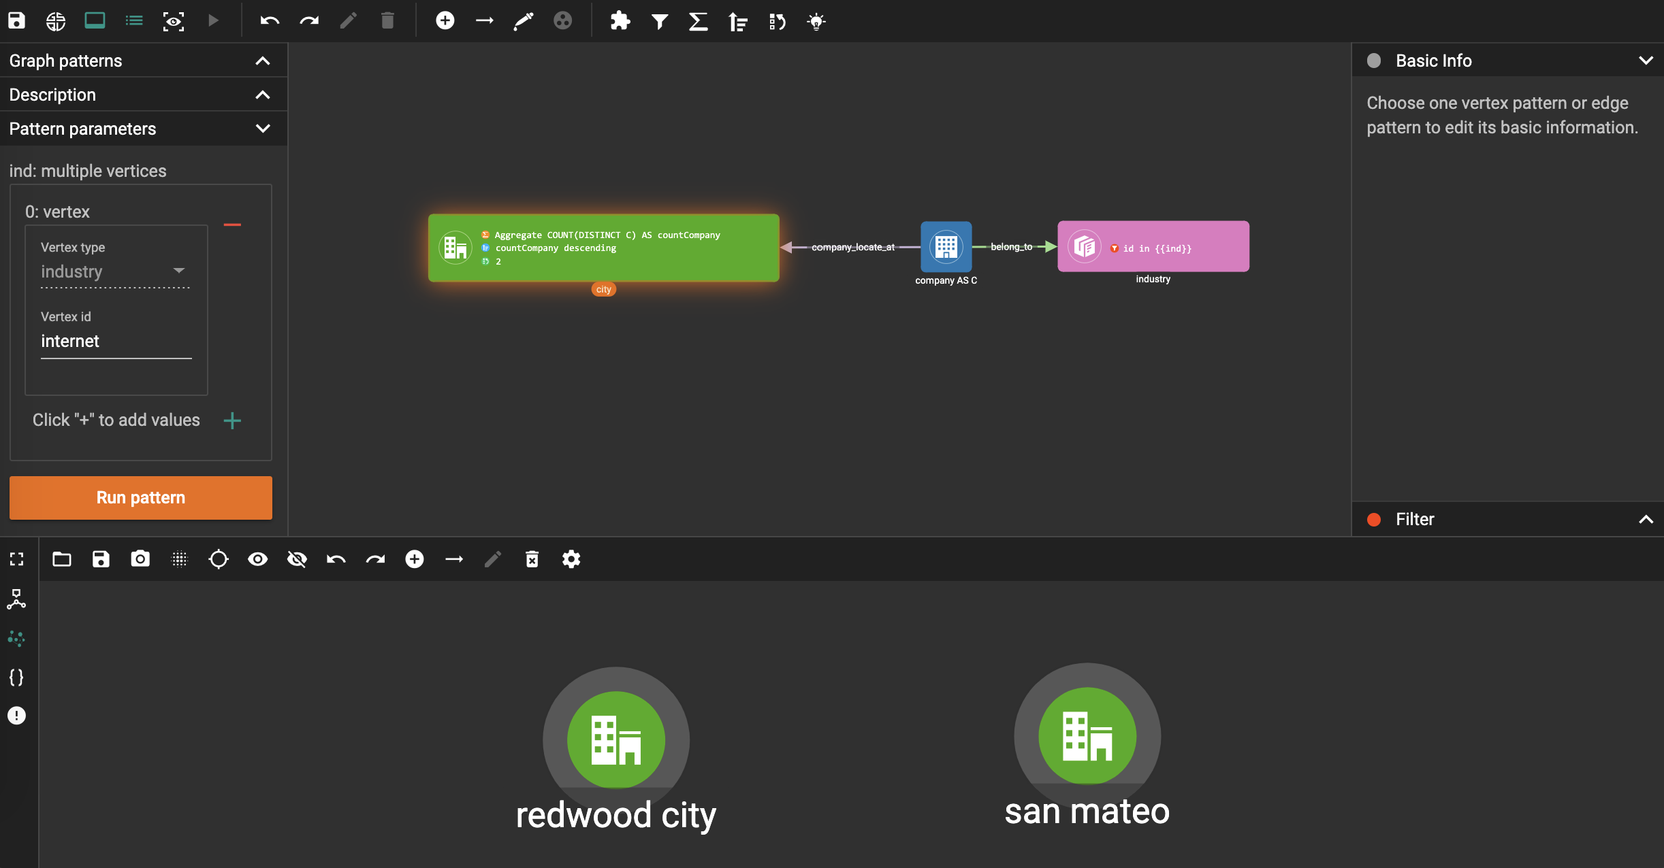The image size is (1664, 868).
Task: Click the delete-all trash icon in results toolbar
Action: [x=532, y=559]
